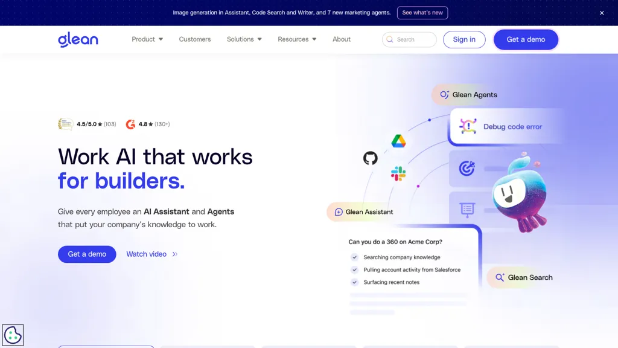
Task: Open the accessibility widget in the corner
Action: click(x=13, y=335)
